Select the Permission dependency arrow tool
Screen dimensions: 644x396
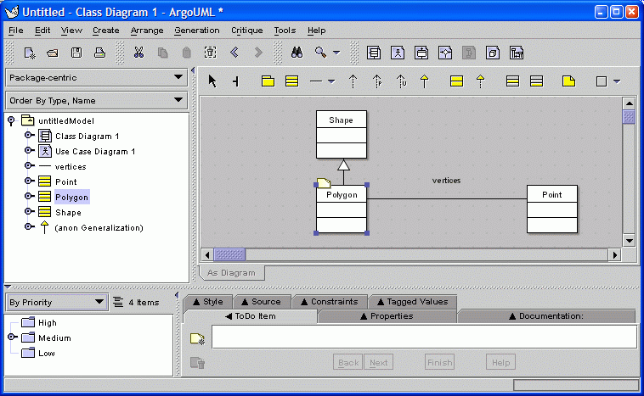pos(377,81)
